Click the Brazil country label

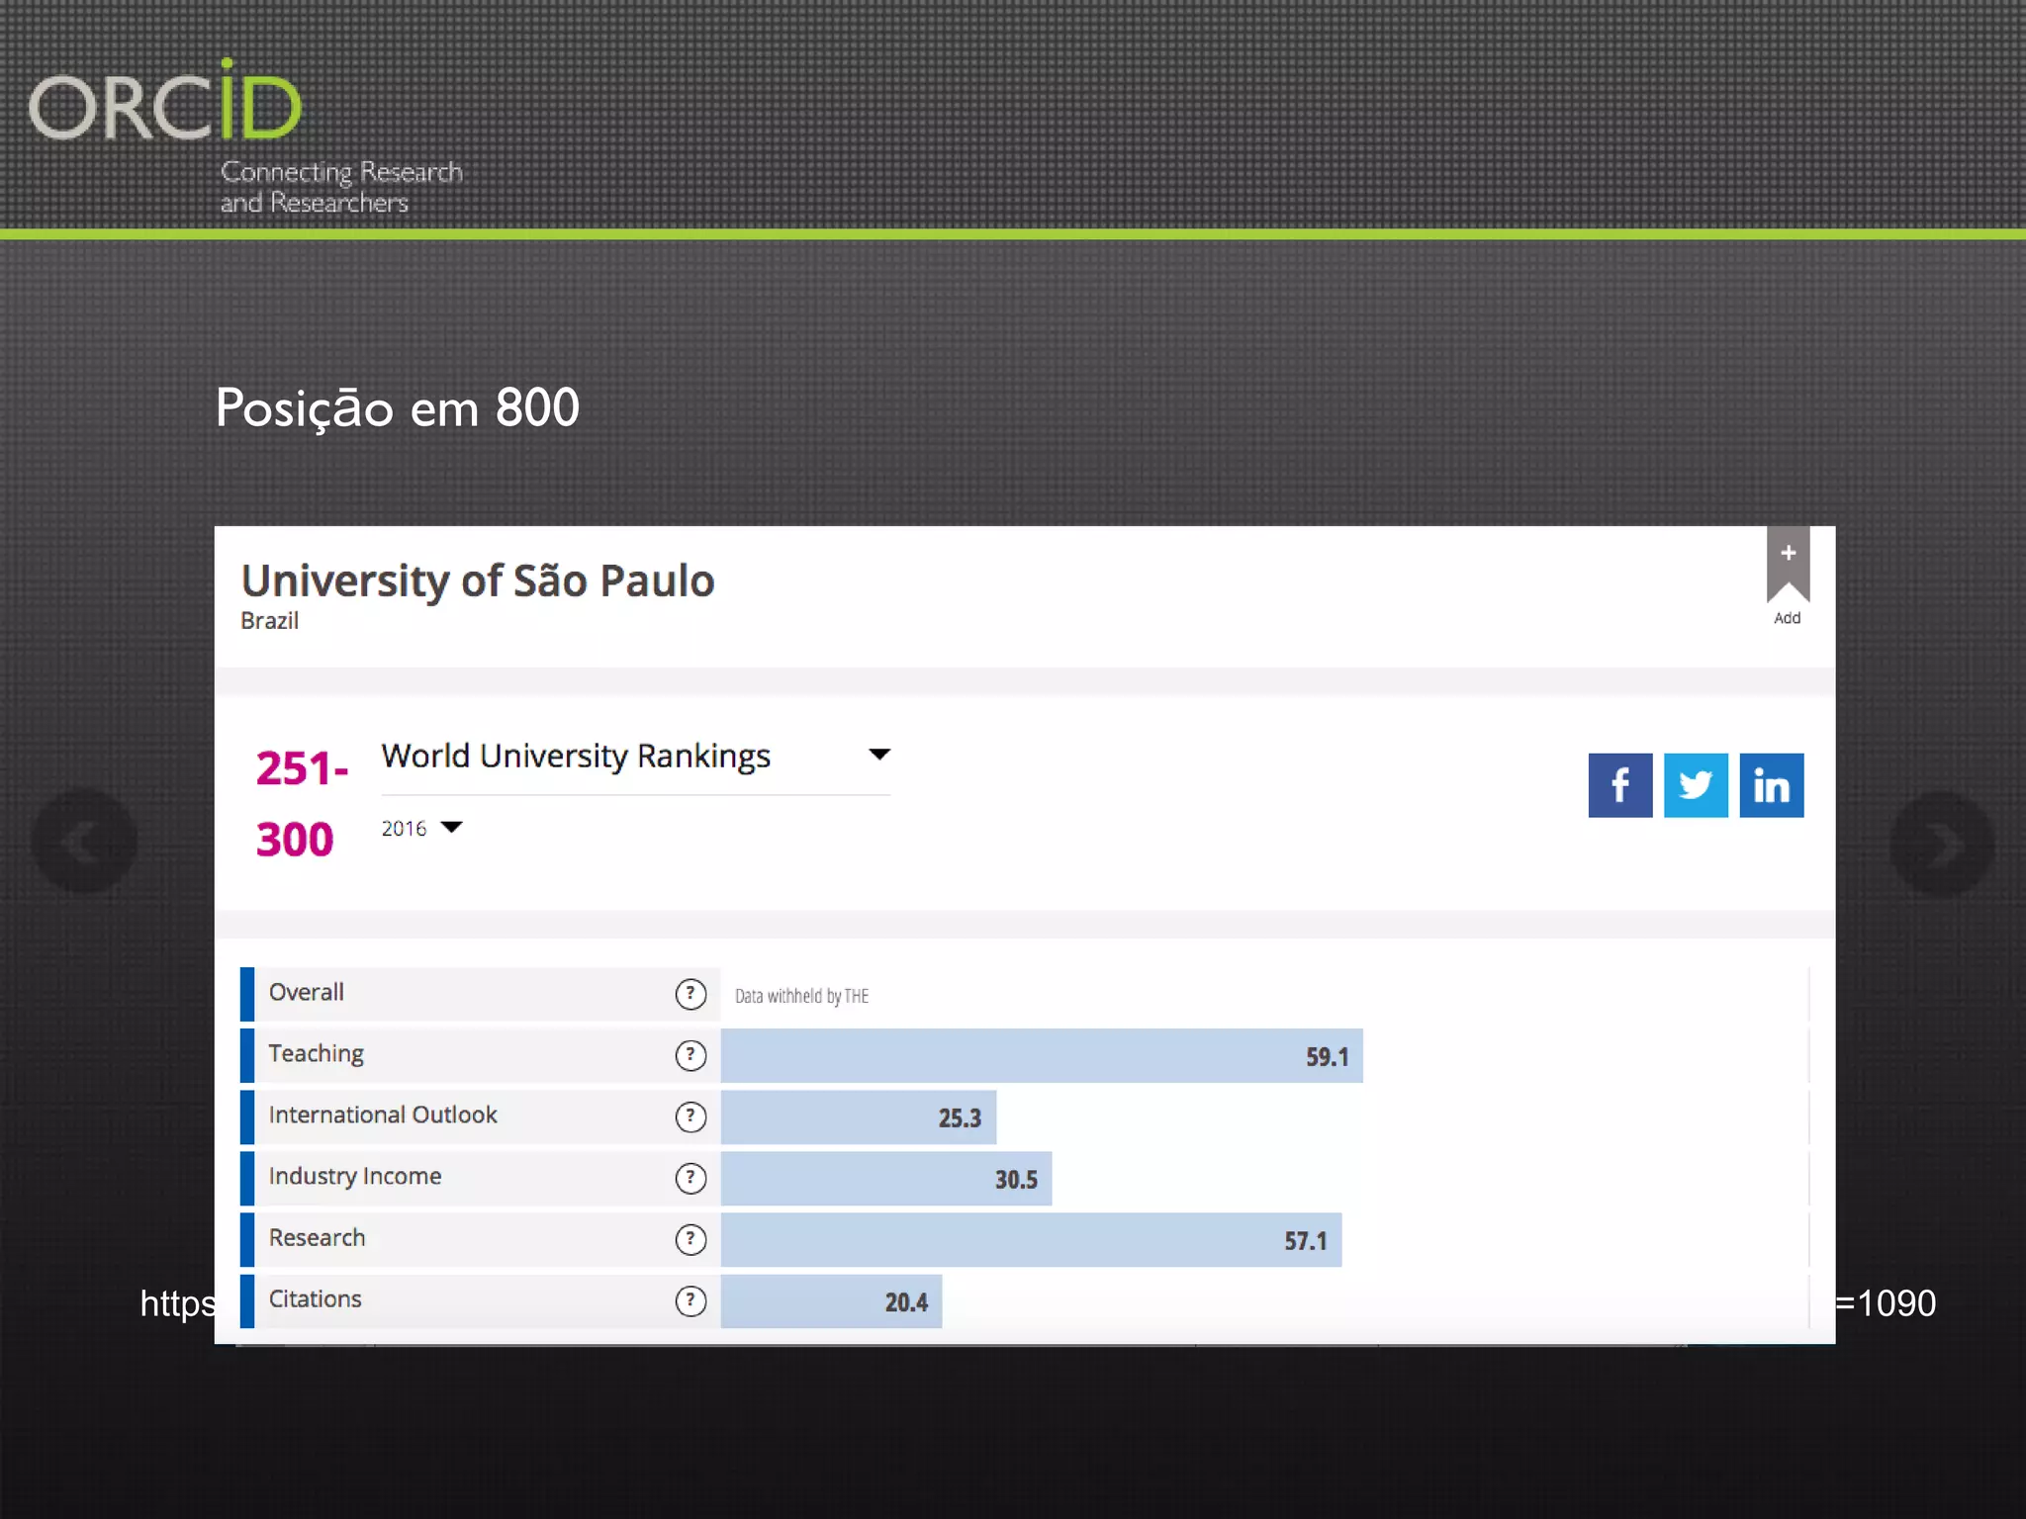pyautogui.click(x=269, y=620)
